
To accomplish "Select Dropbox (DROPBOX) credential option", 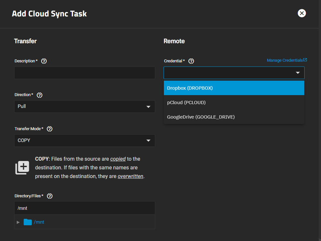I will [234, 88].
